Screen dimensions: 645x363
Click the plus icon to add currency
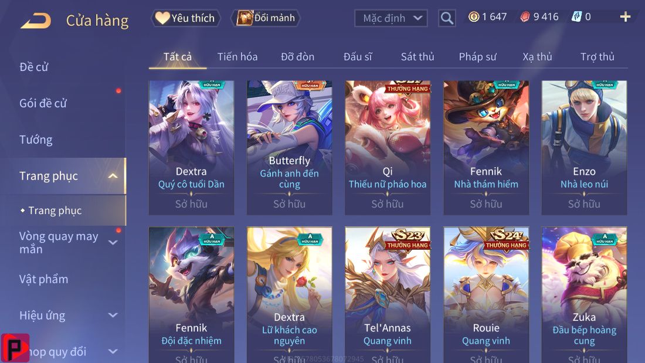click(x=625, y=17)
